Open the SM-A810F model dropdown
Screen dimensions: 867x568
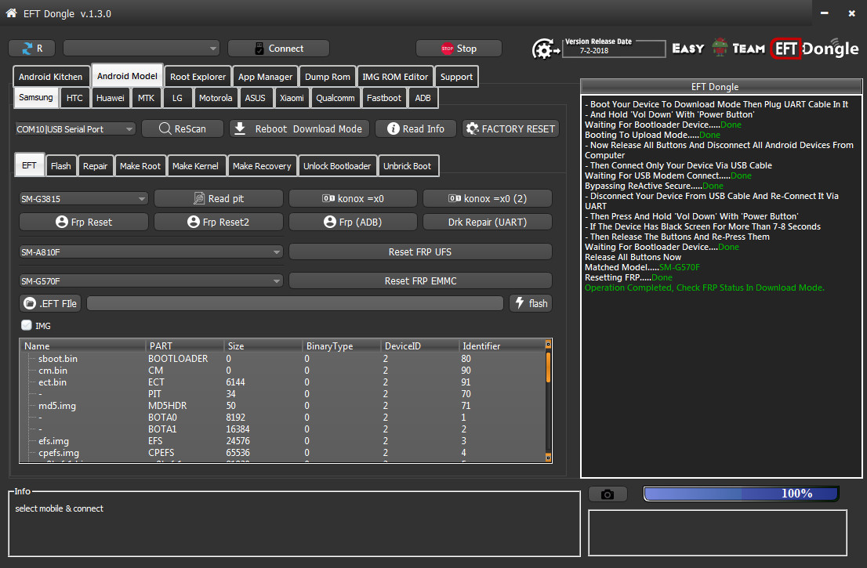(151, 252)
